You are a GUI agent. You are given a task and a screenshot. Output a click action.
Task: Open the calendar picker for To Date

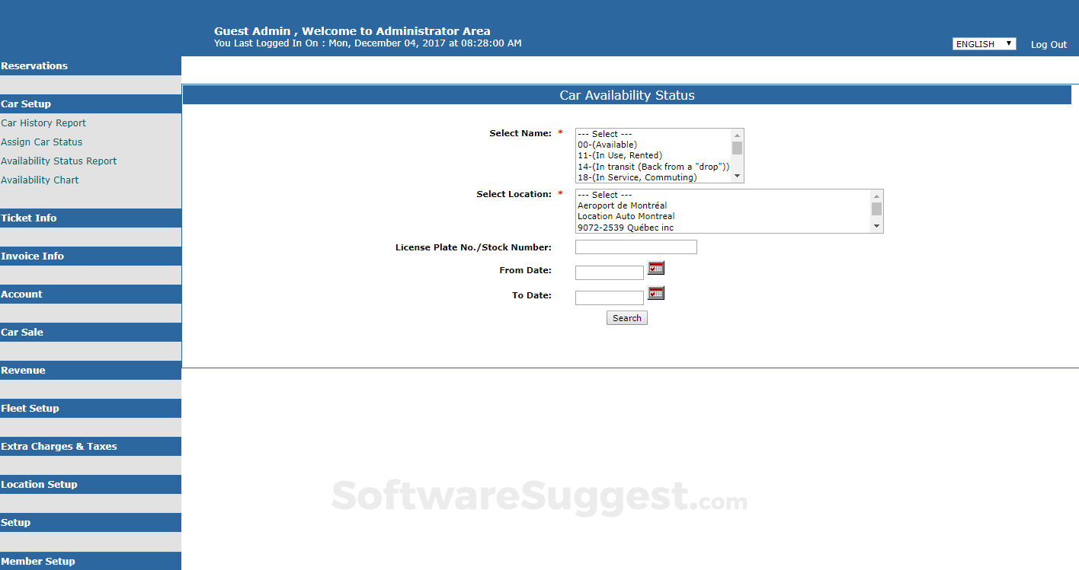pyautogui.click(x=656, y=293)
